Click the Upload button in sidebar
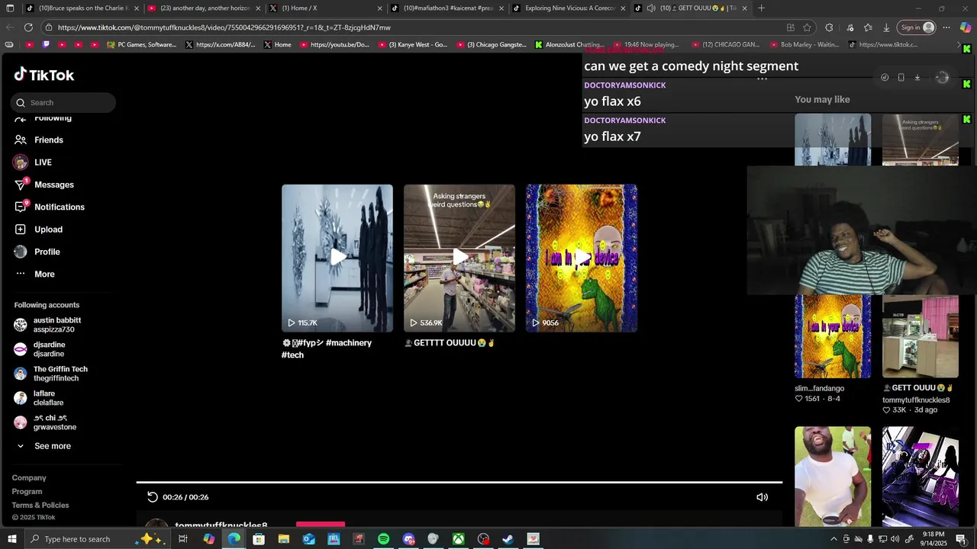Image resolution: width=977 pixels, height=549 pixels. (38, 230)
